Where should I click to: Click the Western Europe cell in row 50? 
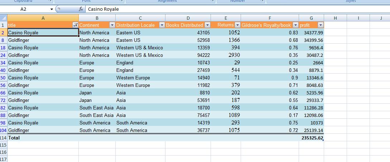[140, 78]
